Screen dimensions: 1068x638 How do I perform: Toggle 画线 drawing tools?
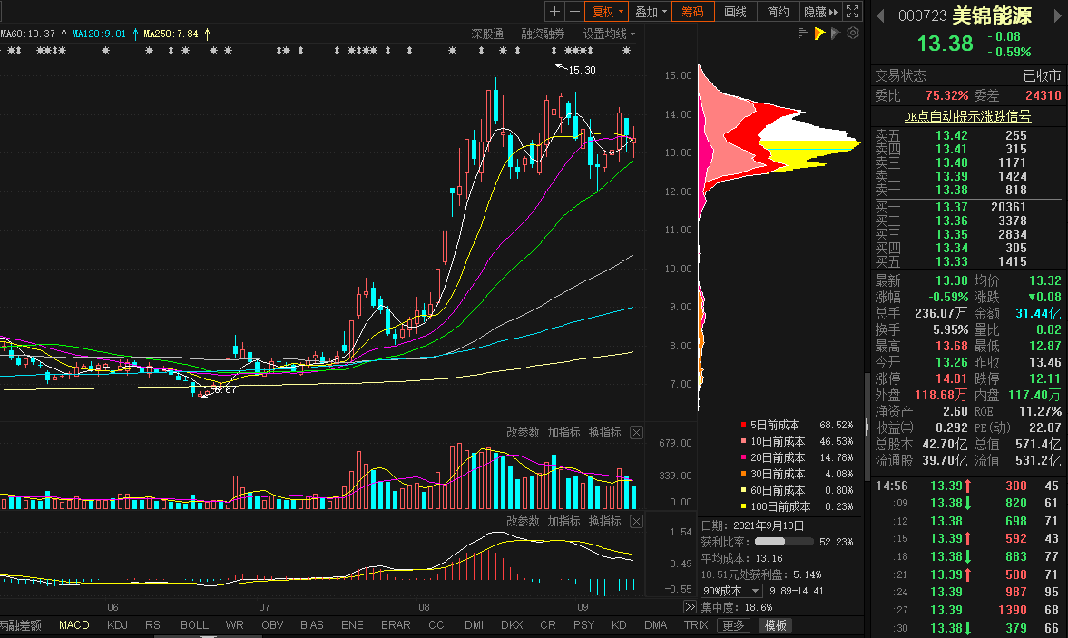[x=736, y=12]
